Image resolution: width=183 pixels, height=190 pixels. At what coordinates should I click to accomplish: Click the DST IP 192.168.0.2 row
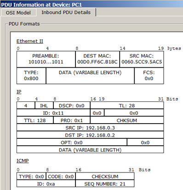click(90, 135)
